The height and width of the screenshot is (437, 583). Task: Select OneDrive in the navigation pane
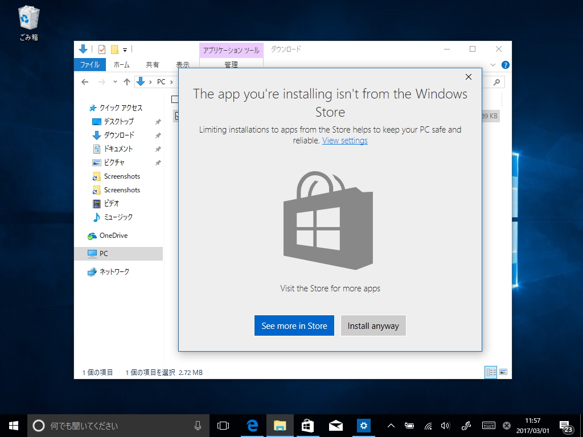tap(113, 236)
